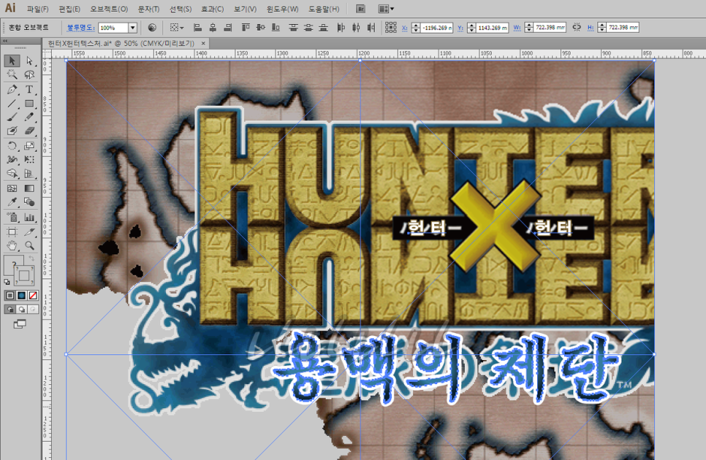
Task: Open the 파일(F) menu
Action: [x=38, y=9]
